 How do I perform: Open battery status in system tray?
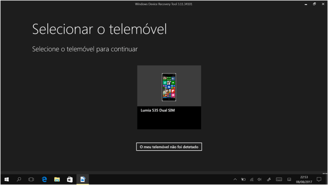(243, 179)
